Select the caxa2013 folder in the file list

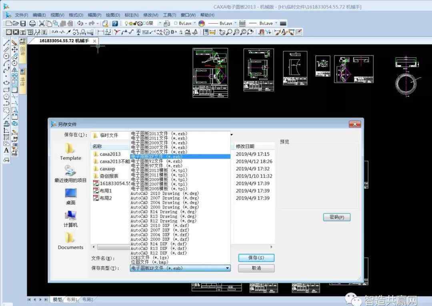pos(110,154)
